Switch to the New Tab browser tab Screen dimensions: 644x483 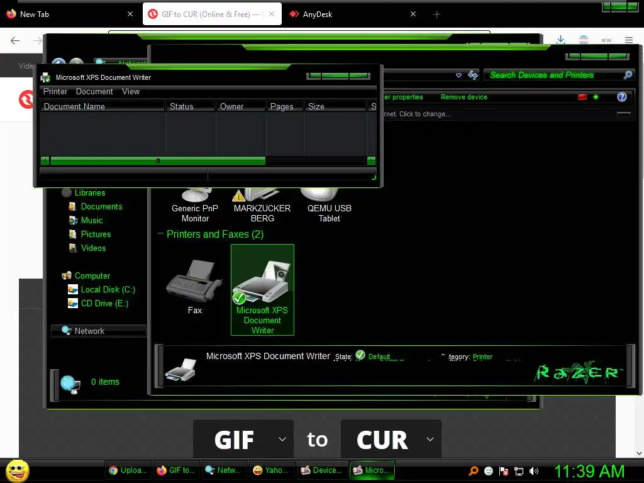[x=70, y=14]
